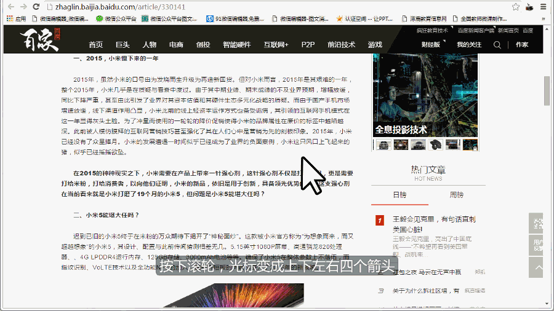The height and width of the screenshot is (311, 554).
Task: Open 我的关注 link
Action: coord(469,44)
